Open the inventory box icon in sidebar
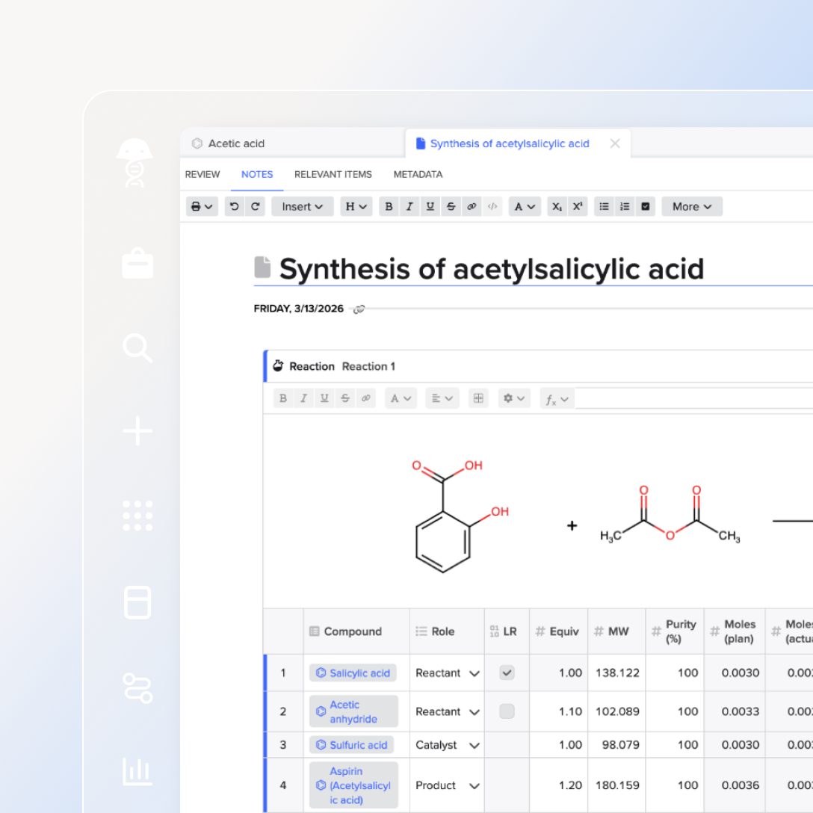Image resolution: width=813 pixels, height=813 pixels. click(137, 602)
